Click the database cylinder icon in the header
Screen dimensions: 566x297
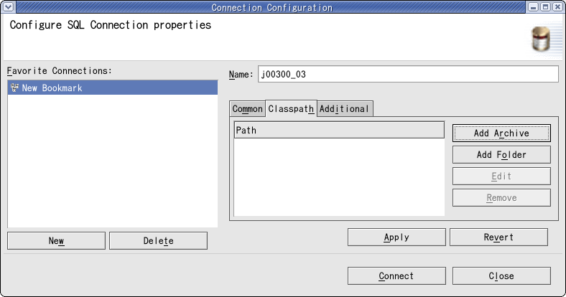coord(541,39)
